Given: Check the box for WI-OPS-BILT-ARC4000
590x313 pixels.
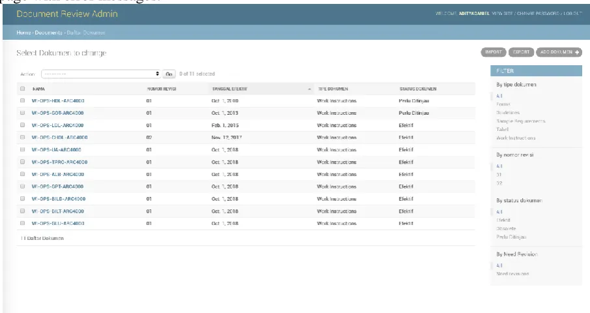Looking at the screenshot, I should pyautogui.click(x=23, y=211).
